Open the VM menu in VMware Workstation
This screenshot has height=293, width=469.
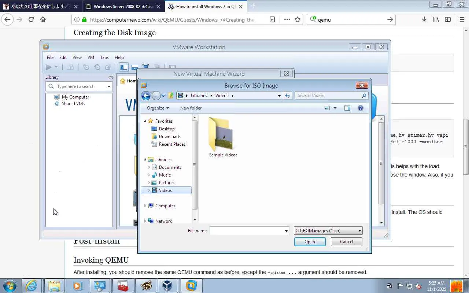91,58
